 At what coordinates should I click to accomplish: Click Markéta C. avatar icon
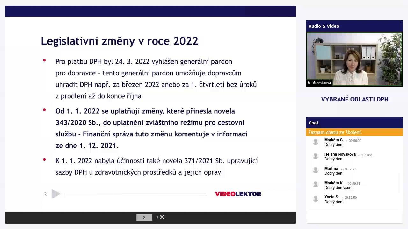(316, 142)
